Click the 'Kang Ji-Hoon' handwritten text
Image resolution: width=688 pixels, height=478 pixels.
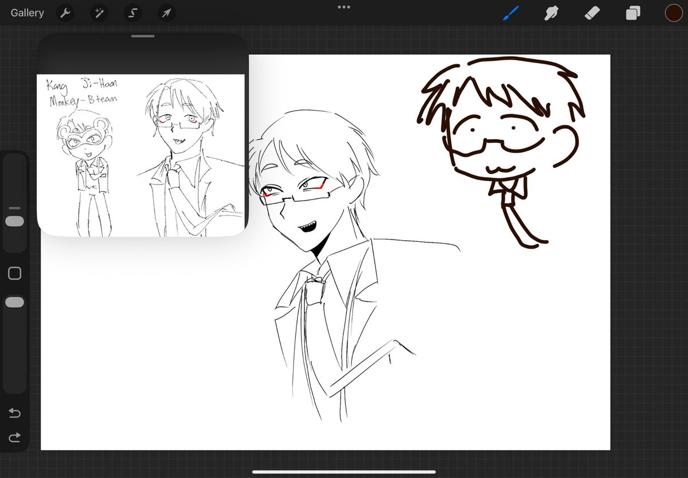click(82, 86)
